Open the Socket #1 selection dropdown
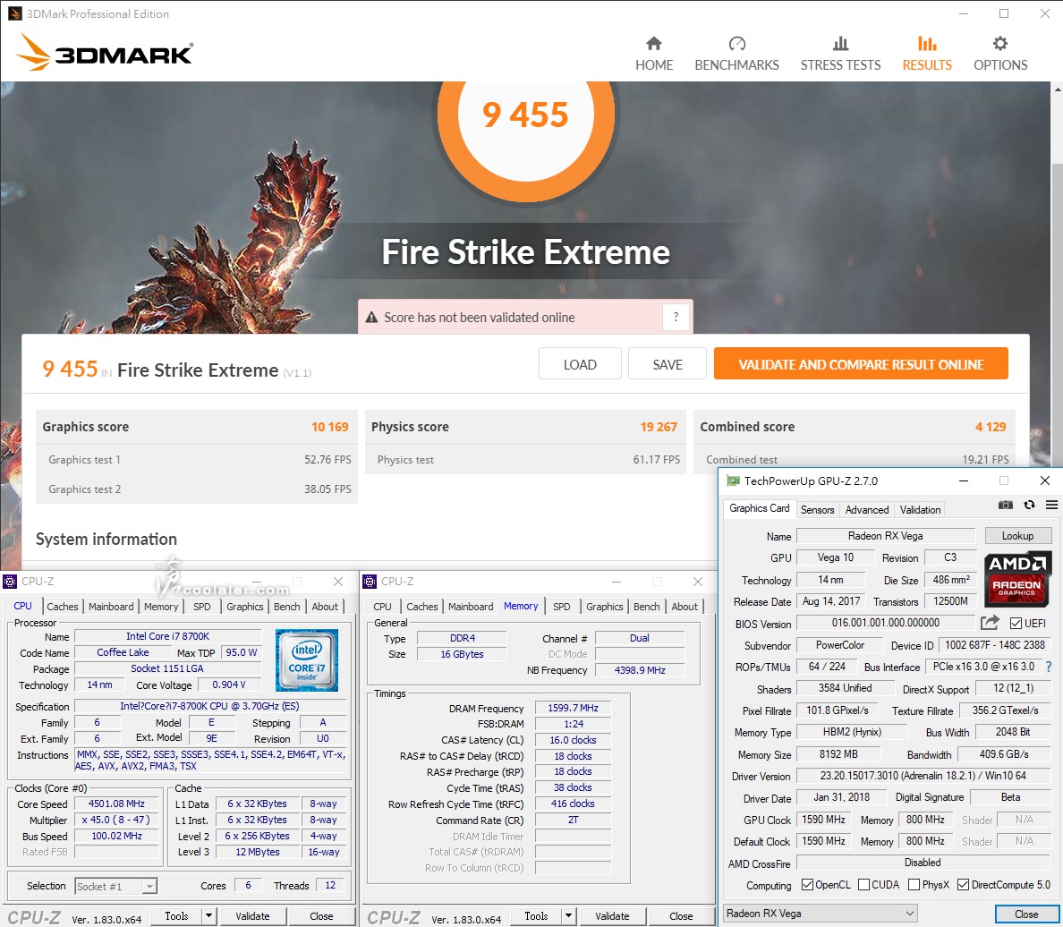This screenshot has width=1063, height=927. click(116, 886)
